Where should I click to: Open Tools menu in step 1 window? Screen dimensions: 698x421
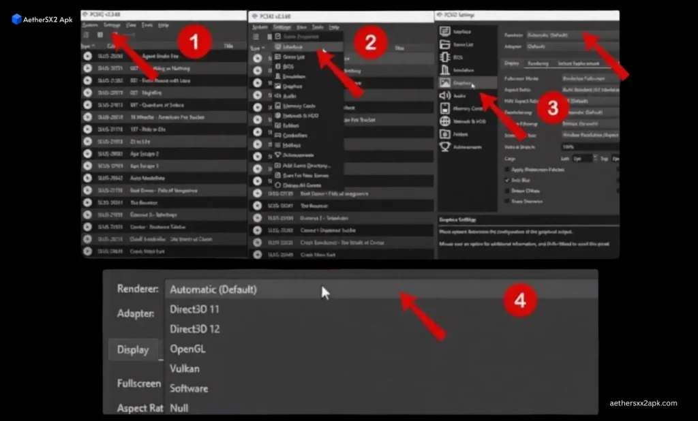[x=147, y=25]
